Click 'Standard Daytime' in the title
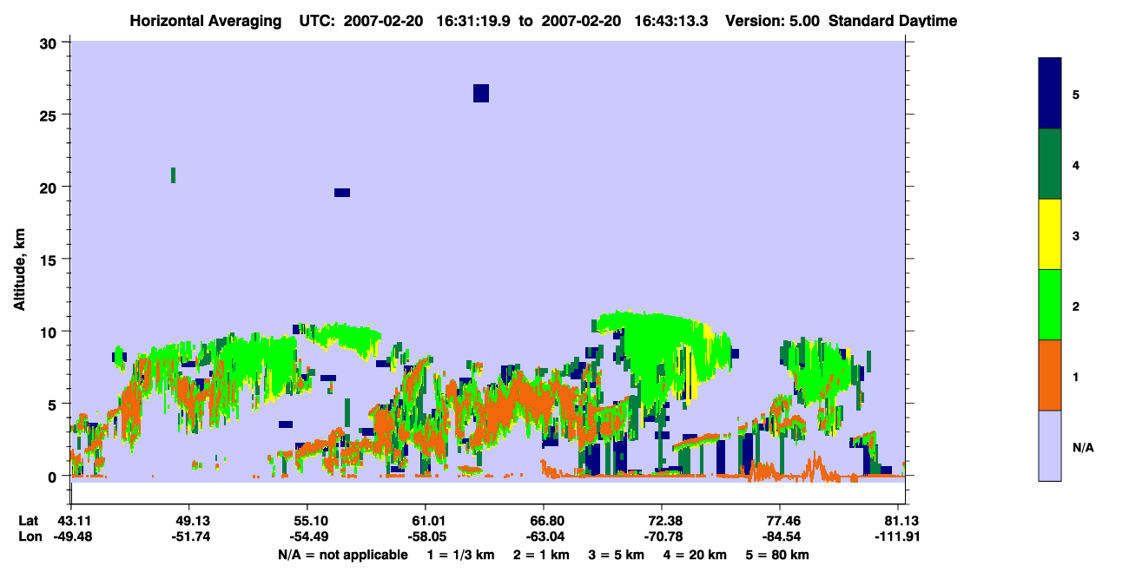The height and width of the screenshot is (579, 1129). [893, 21]
